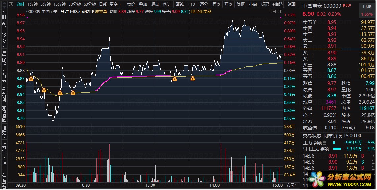Viewport: 377px width, 190px height.
Task: Open 逐分 minute-by-minute detail
Action: click(x=204, y=4)
